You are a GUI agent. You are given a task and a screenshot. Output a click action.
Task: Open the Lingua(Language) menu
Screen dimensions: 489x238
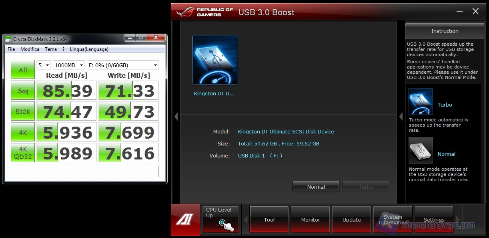coord(89,49)
